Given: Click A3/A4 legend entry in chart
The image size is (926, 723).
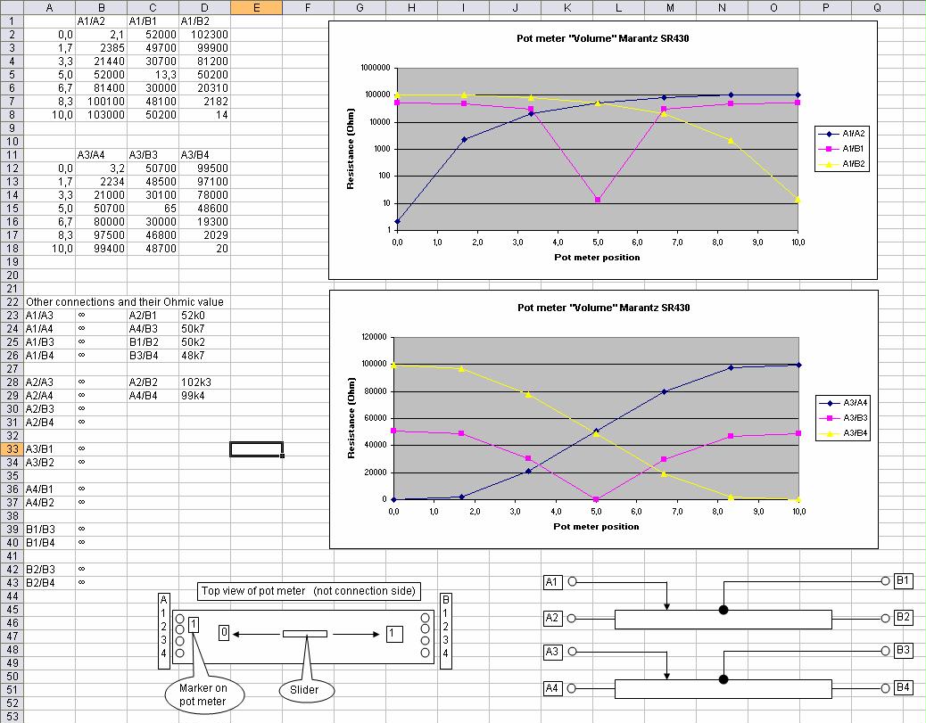Looking at the screenshot, I should click(x=843, y=403).
